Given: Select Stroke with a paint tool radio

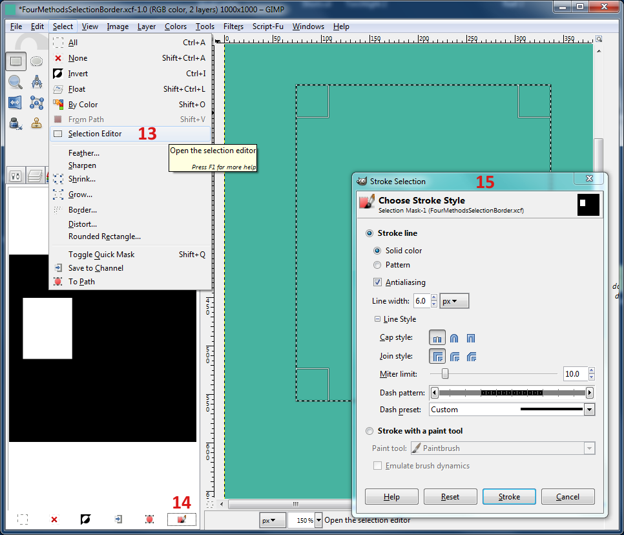Looking at the screenshot, I should 369,431.
